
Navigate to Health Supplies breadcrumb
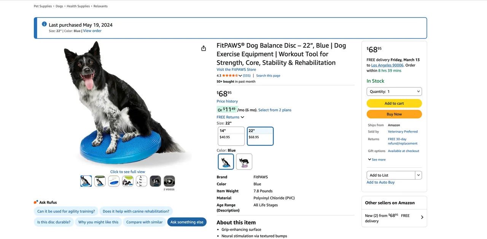[x=78, y=6]
